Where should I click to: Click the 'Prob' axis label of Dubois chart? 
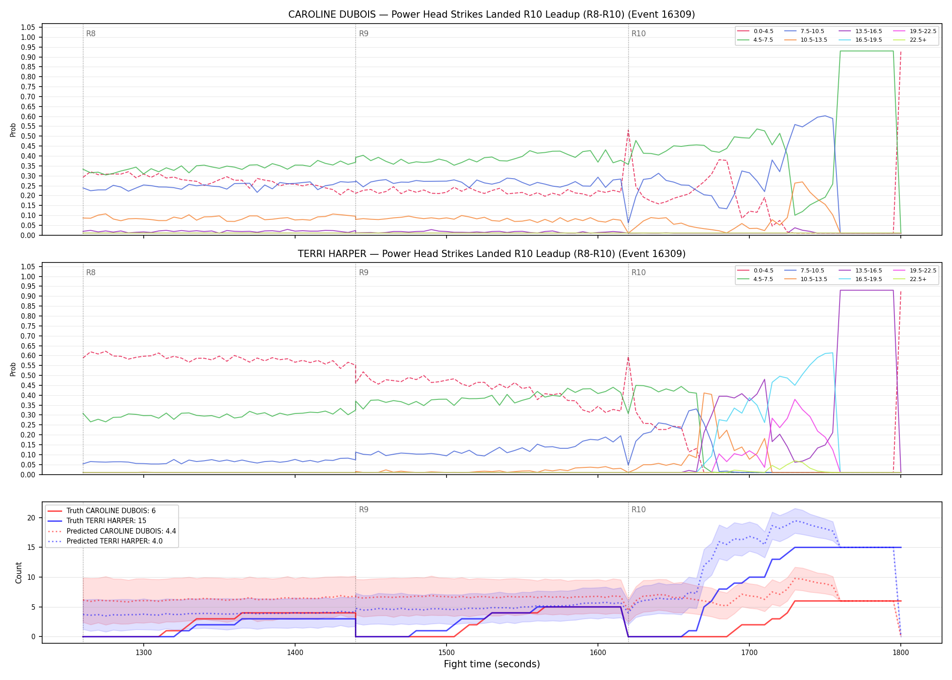(x=13, y=130)
